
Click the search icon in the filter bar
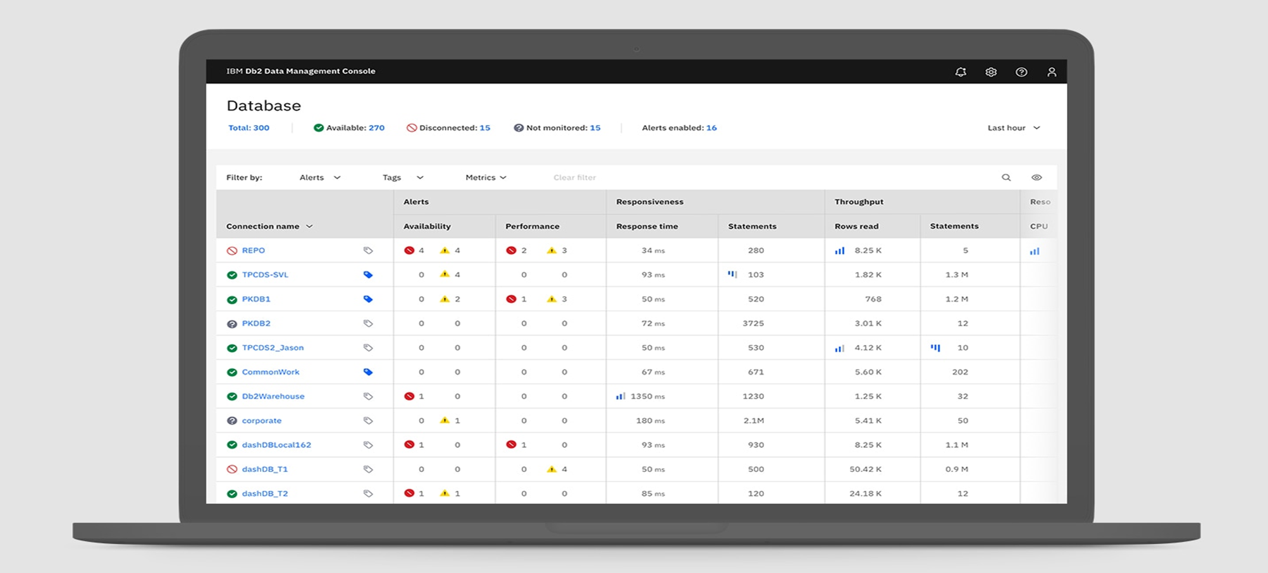click(x=1006, y=178)
